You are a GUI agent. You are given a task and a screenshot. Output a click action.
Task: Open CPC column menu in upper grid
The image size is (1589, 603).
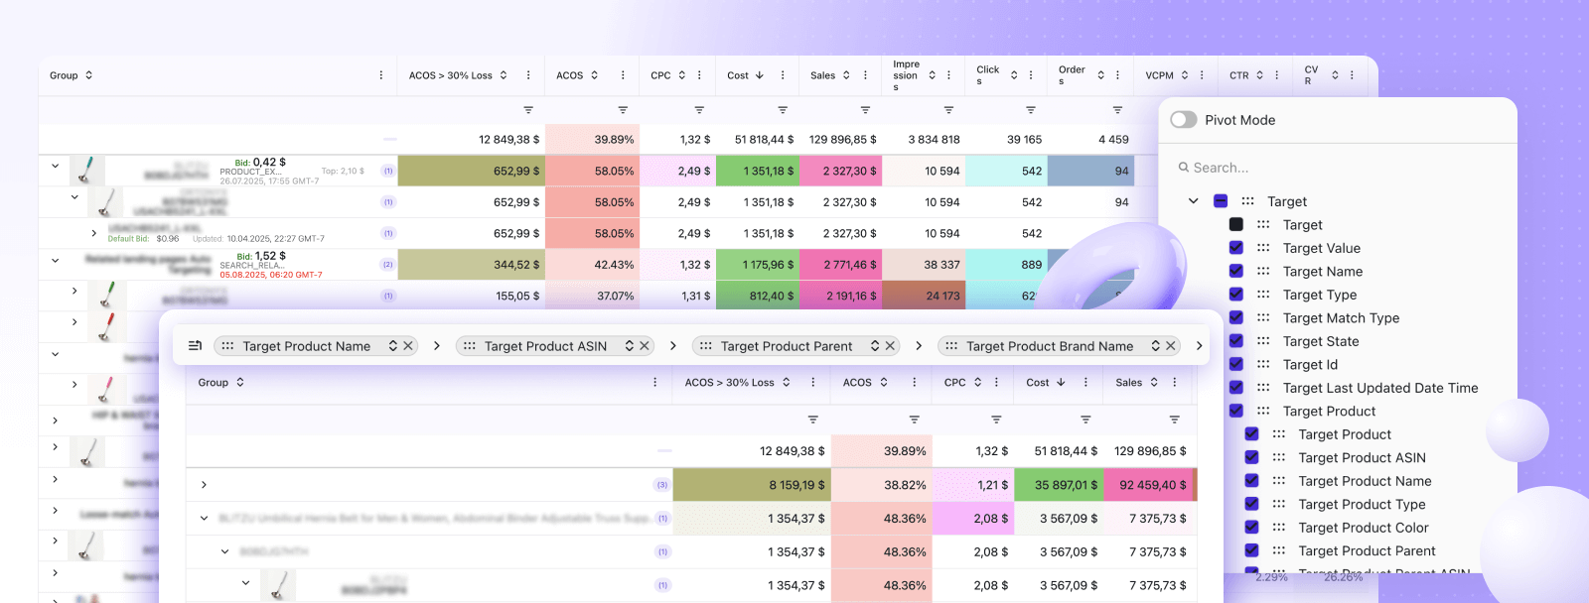699,75
